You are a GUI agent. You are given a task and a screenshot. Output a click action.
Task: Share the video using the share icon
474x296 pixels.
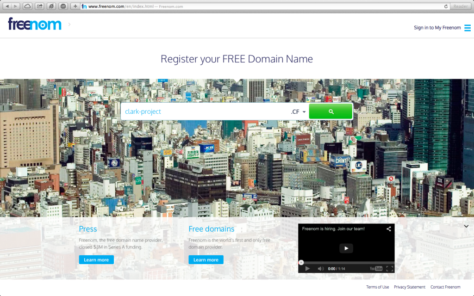(388, 228)
